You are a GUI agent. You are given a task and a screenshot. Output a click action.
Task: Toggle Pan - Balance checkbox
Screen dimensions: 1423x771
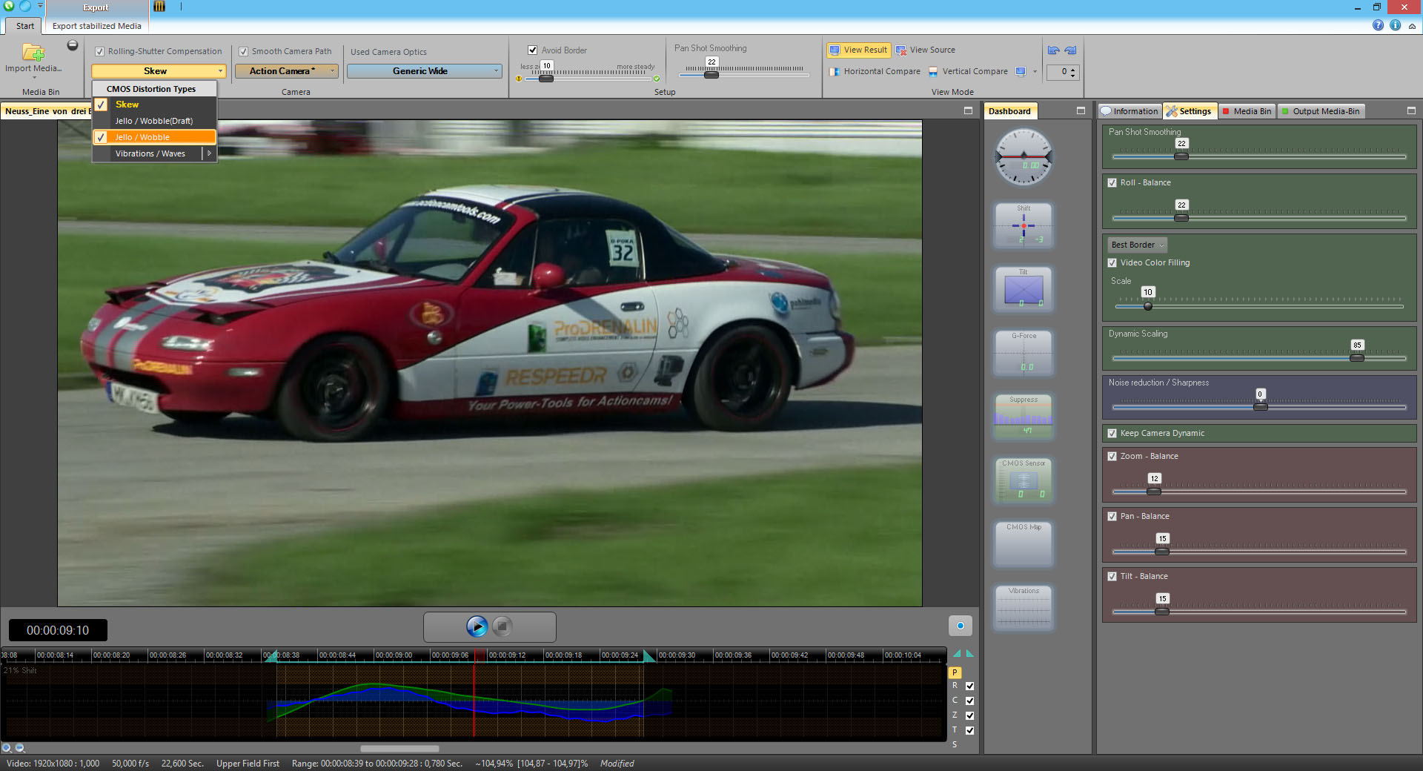(x=1112, y=516)
